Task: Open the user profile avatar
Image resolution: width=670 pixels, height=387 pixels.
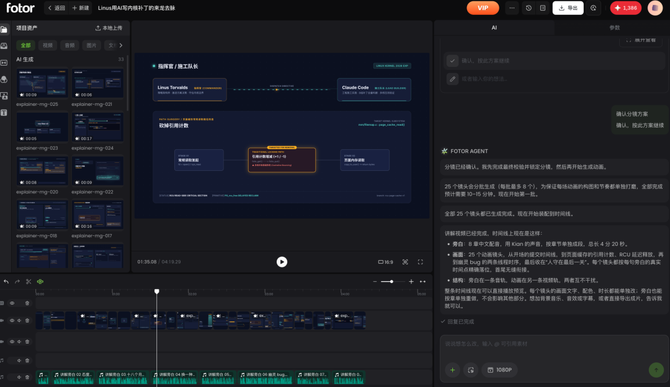Action: click(x=655, y=8)
